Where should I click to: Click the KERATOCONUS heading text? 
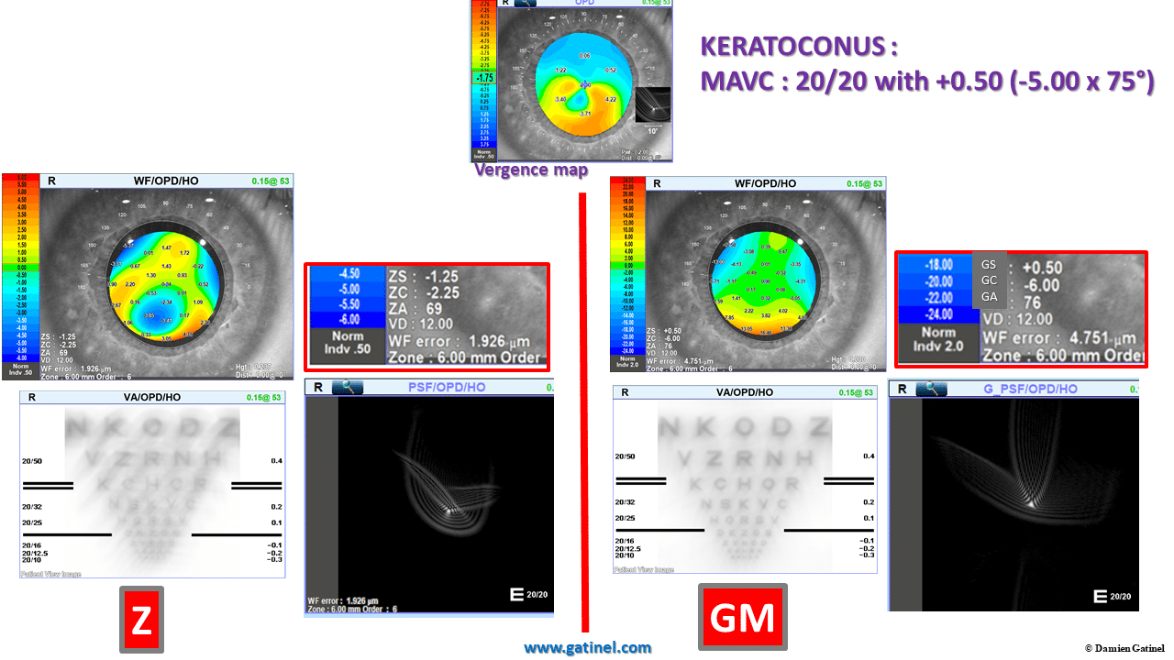point(798,47)
